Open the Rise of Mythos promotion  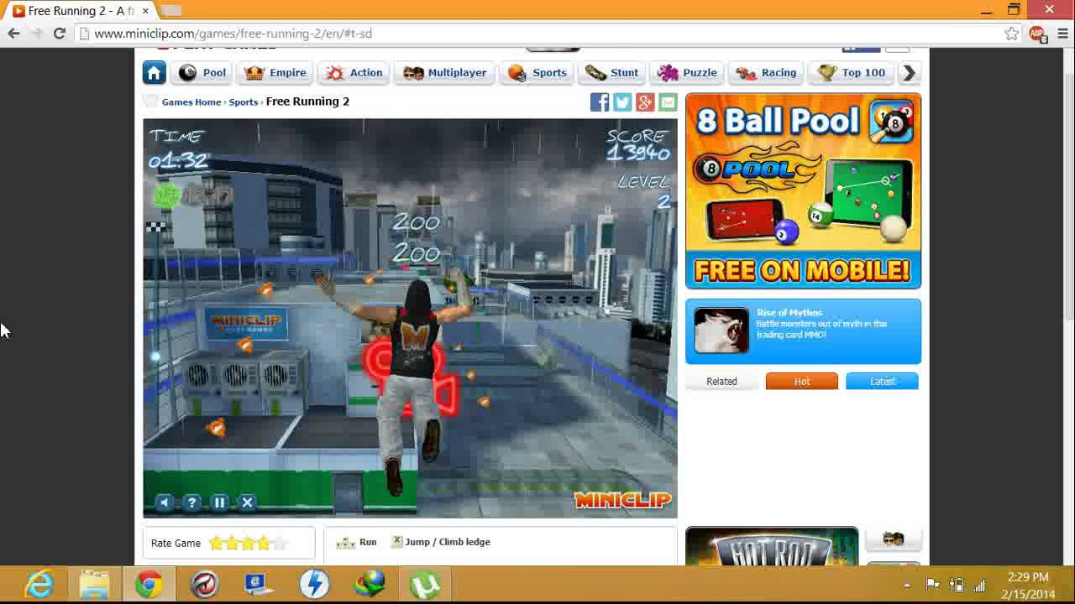pos(803,331)
